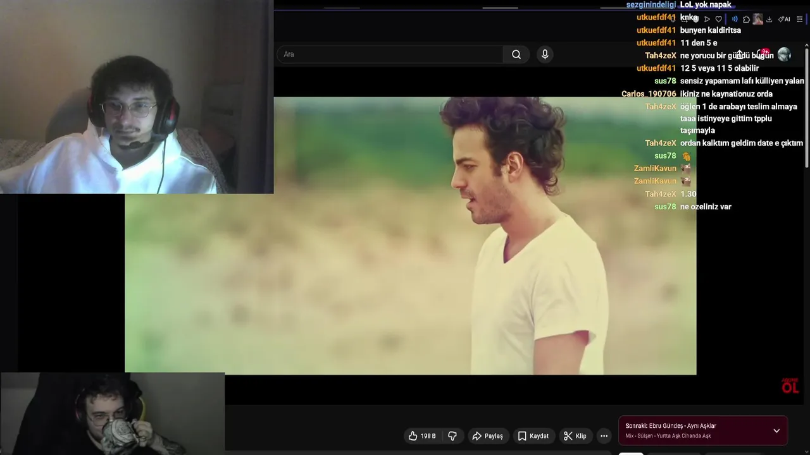The height and width of the screenshot is (455, 810).
Task: Open the Paylaş share option
Action: pyautogui.click(x=488, y=436)
